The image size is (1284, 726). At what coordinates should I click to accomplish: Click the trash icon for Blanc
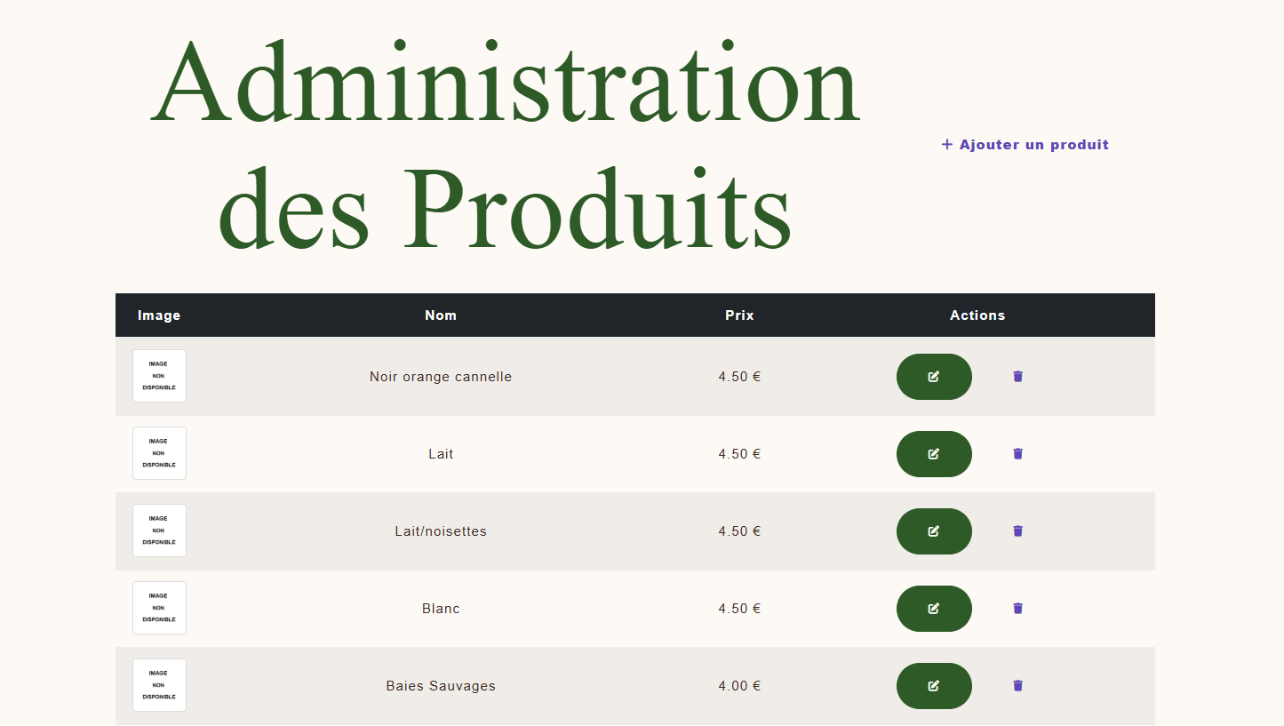click(x=1017, y=609)
